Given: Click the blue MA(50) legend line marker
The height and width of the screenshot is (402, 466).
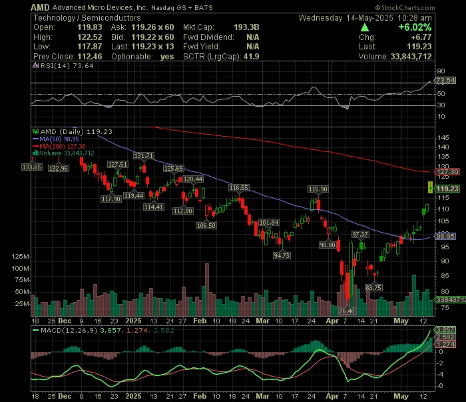Looking at the screenshot, I should click(35, 139).
